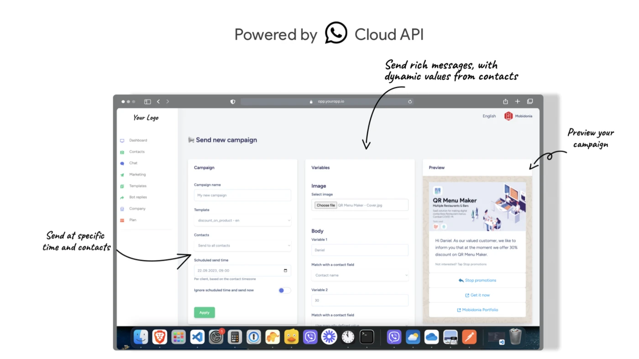Reload the page using the address bar icon

[410, 102]
